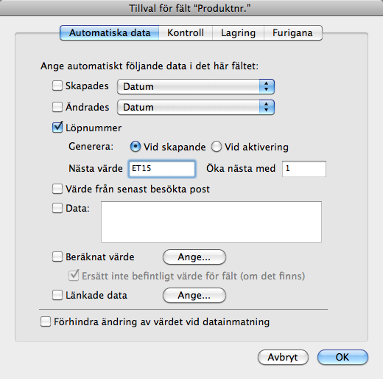Open the Skapades Datum dropdown
The height and width of the screenshot is (379, 383).
(x=196, y=86)
